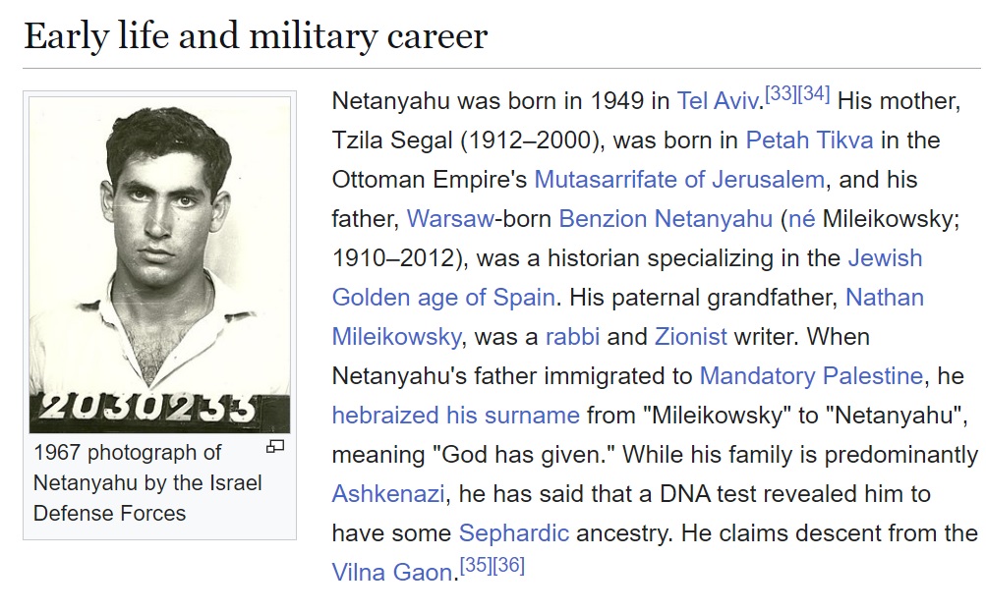Open Mutasarrifate of Jerusalem article link
Viewport: 986px width, 613px height.
pos(678,180)
